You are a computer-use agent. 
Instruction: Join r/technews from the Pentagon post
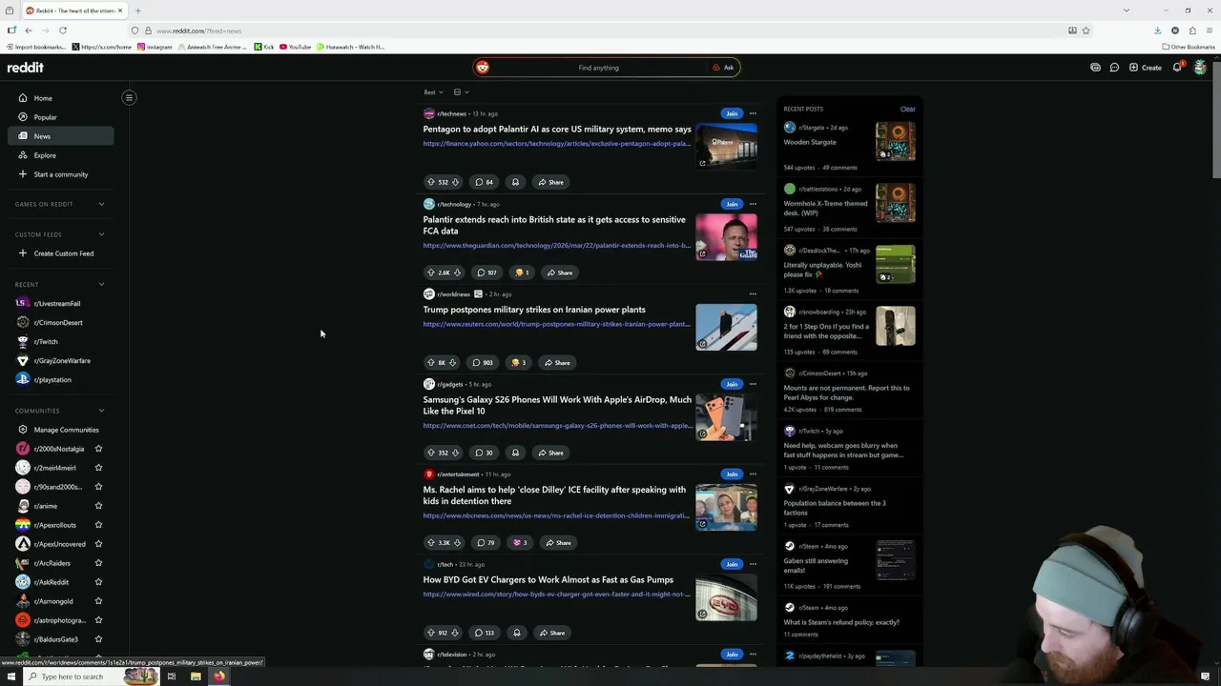click(732, 113)
